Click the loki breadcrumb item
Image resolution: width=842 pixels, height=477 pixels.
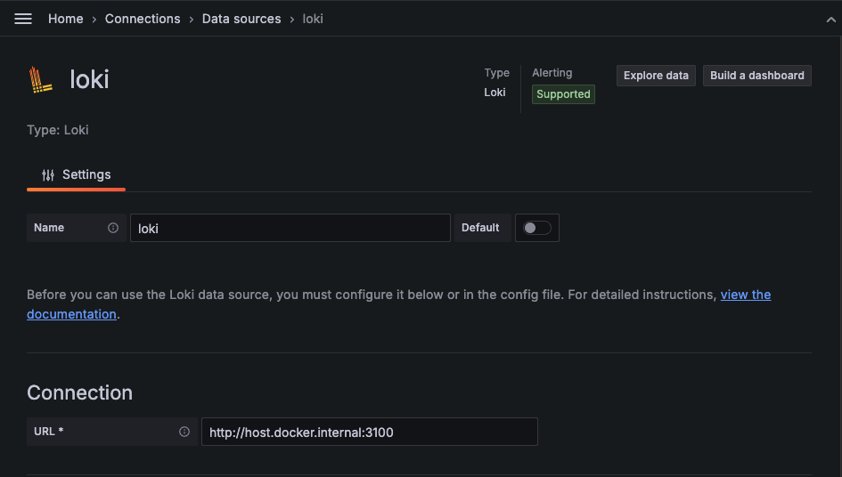pos(312,19)
